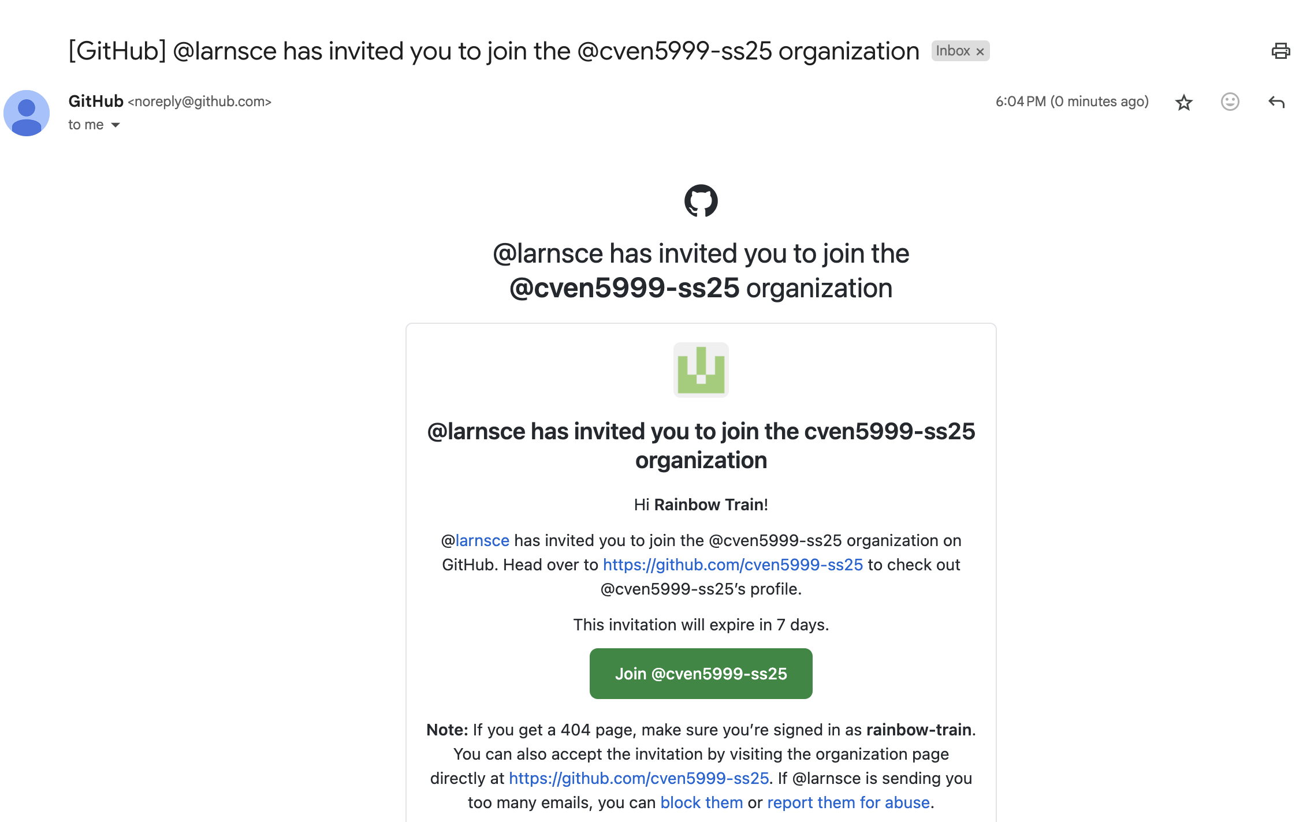Click the GitHub sender name
The image size is (1303, 822).
pyautogui.click(x=96, y=101)
